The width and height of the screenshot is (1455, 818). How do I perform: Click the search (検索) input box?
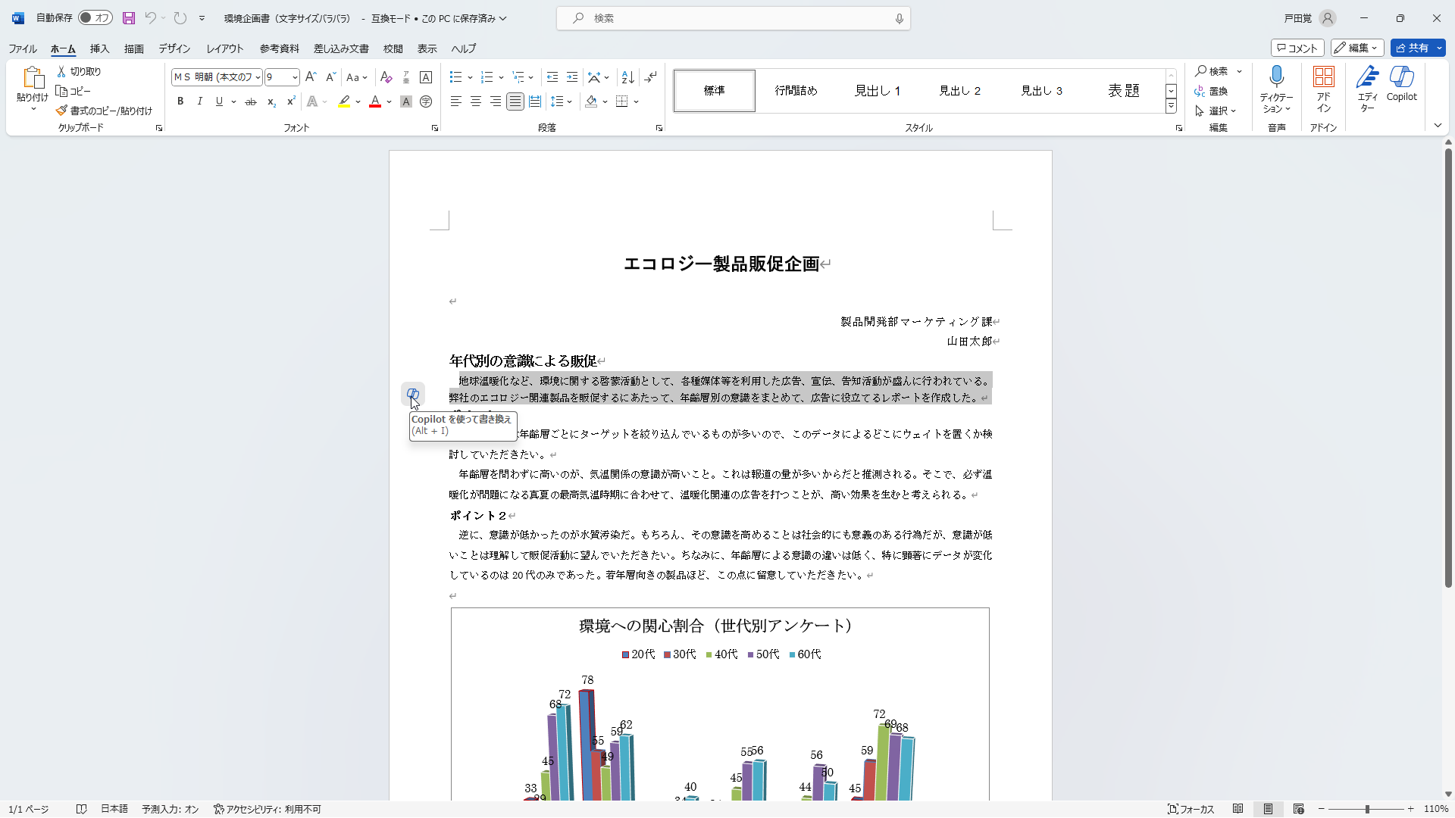(734, 18)
